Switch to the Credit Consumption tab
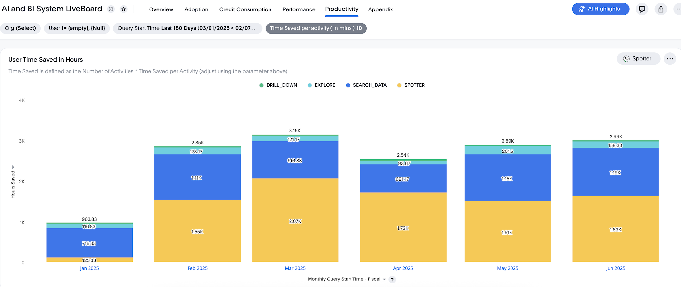 click(x=245, y=9)
